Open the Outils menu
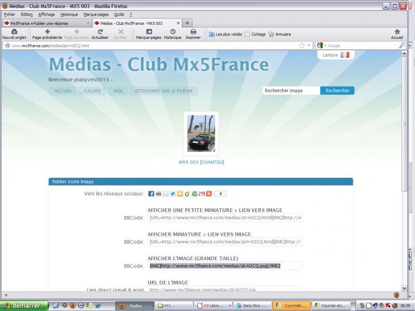The width and height of the screenshot is (415, 311). (x=119, y=15)
